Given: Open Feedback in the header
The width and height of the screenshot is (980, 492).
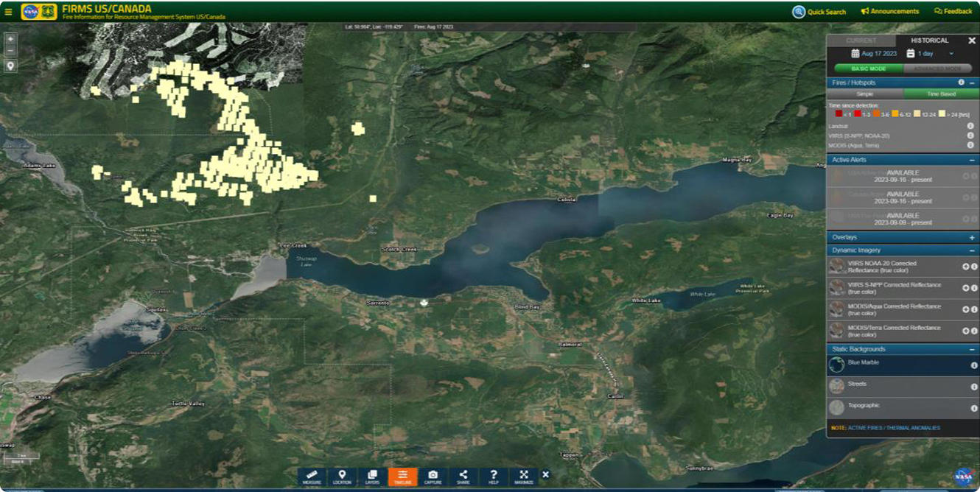Looking at the screenshot, I should click(953, 11).
